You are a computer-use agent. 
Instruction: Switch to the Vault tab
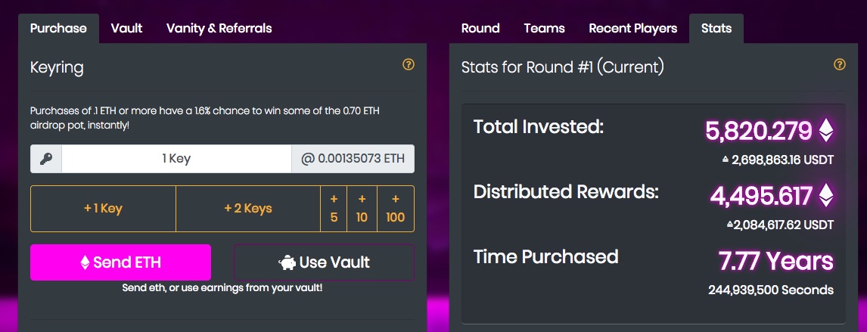coord(126,28)
